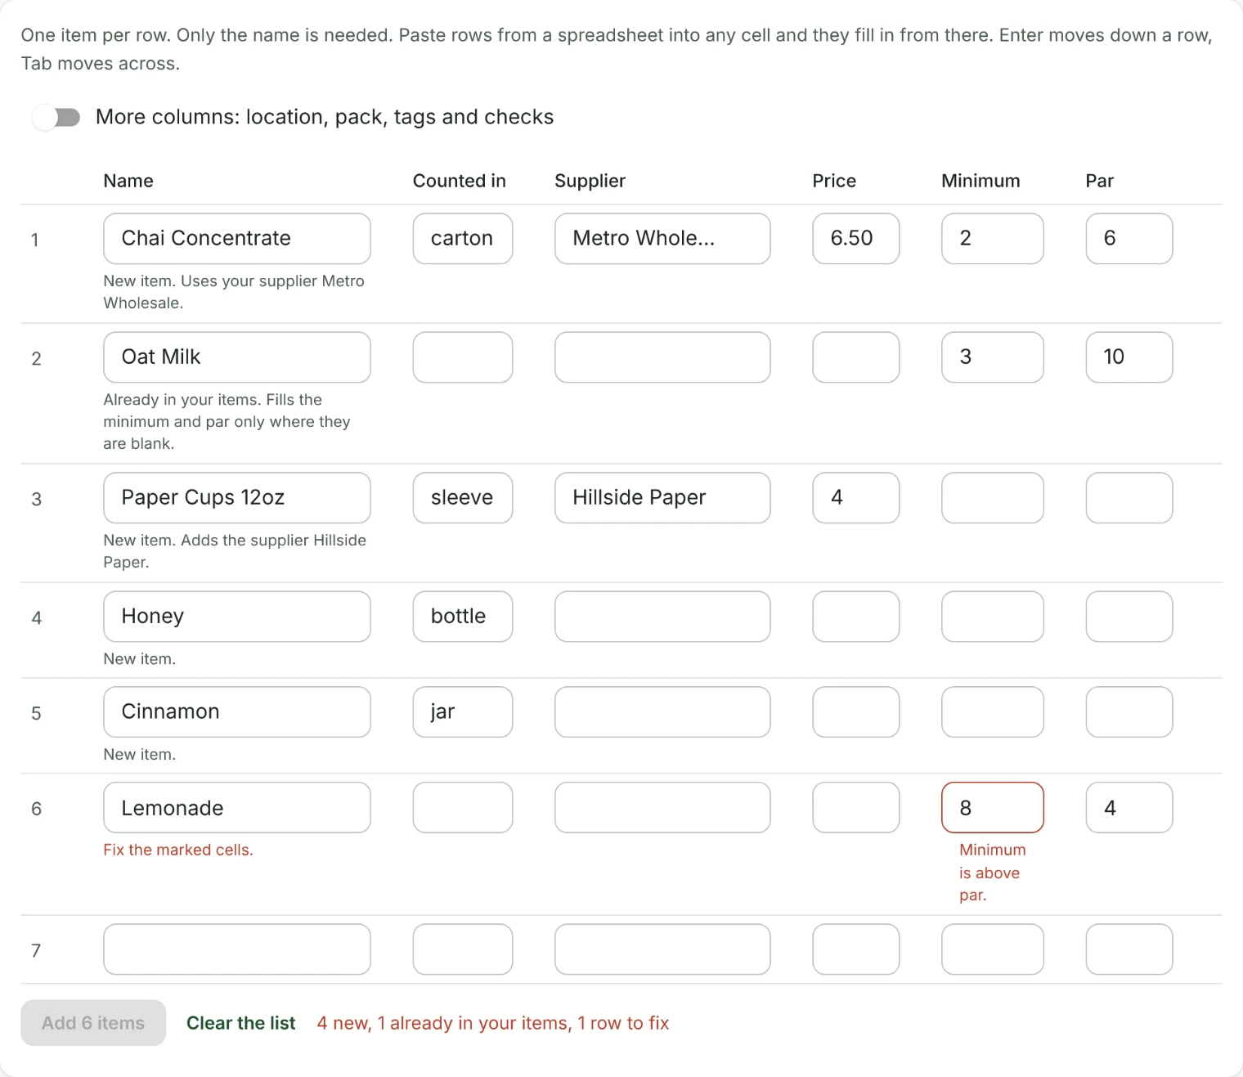Change the jar Counted in field
The height and width of the screenshot is (1077, 1243).
click(463, 712)
